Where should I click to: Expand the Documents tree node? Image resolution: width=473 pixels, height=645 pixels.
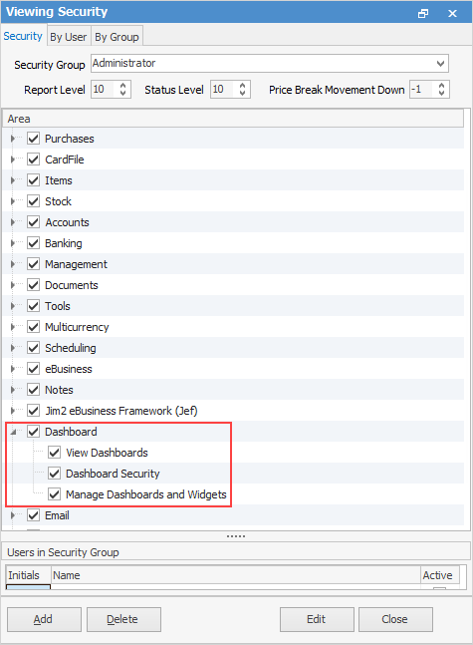pos(13,285)
